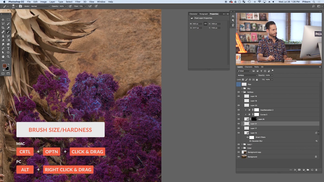Expand the Subj 1 group

[x=242, y=144]
